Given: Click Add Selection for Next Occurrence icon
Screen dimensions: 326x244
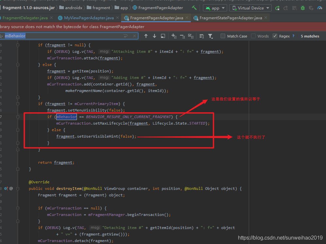Looking at the screenshot, I should (x=174, y=36).
